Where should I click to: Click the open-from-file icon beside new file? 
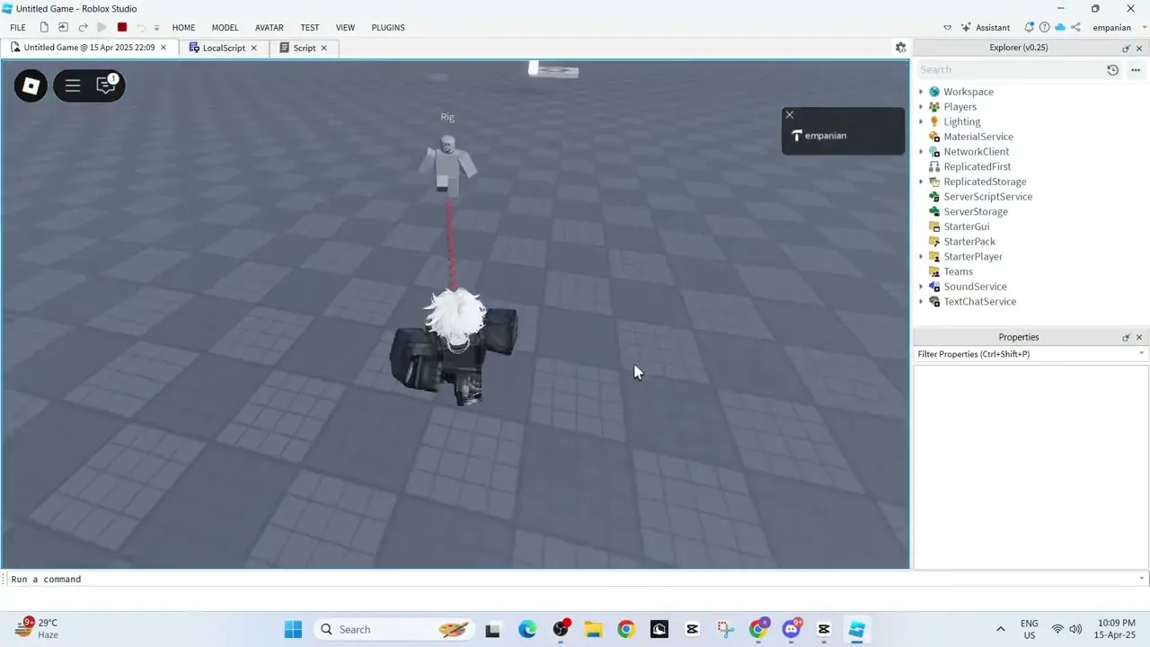pyautogui.click(x=63, y=27)
